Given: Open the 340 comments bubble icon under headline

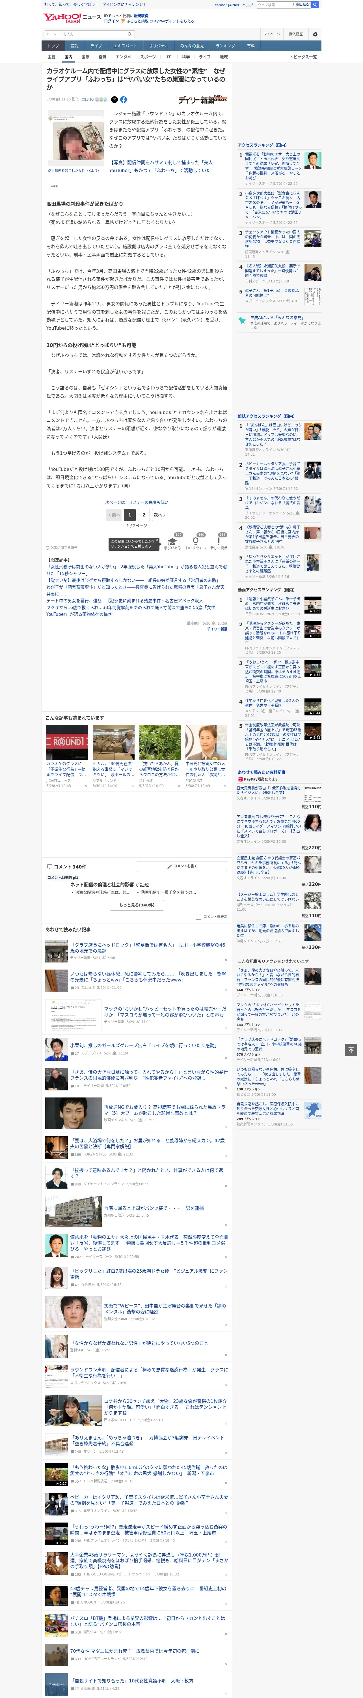Looking at the screenshot, I should 88,100.
